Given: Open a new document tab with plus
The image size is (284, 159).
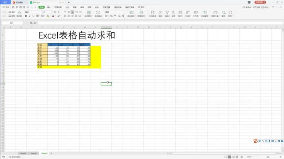Looking at the screenshot, I should [69, 2].
